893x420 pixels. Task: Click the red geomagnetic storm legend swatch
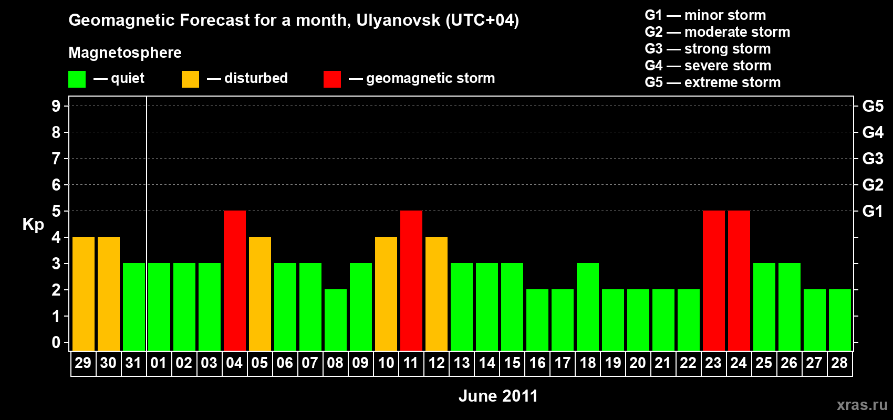click(332, 79)
